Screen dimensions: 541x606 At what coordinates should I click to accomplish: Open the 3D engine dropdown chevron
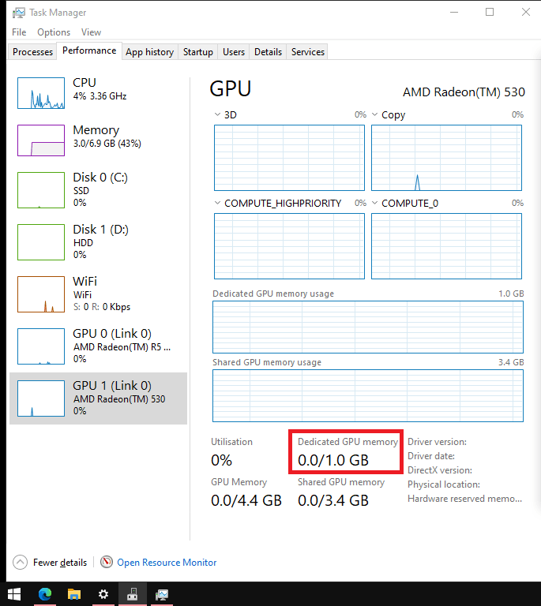(217, 114)
